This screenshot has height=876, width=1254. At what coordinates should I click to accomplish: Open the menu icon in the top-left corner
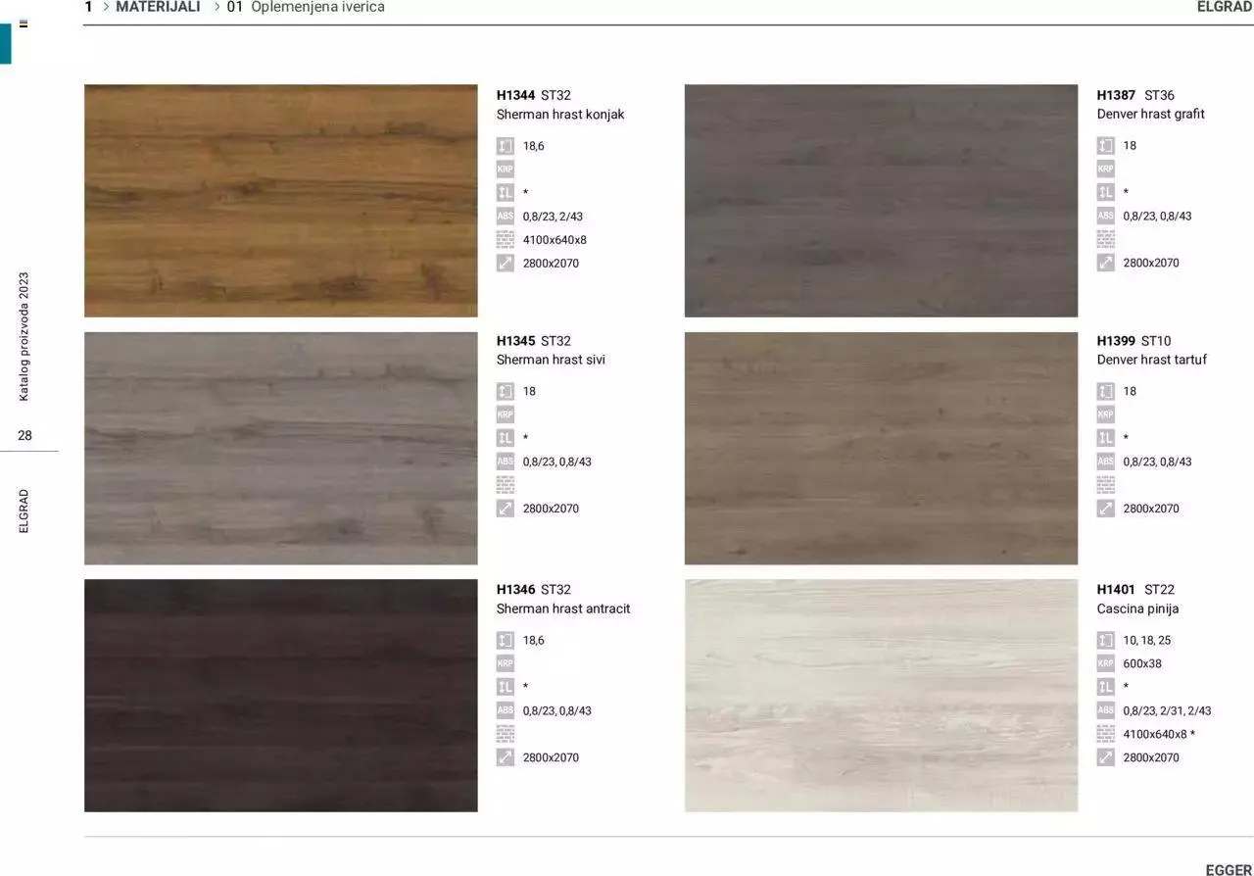24,24
